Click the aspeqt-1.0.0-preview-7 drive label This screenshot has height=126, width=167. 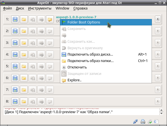(76, 17)
